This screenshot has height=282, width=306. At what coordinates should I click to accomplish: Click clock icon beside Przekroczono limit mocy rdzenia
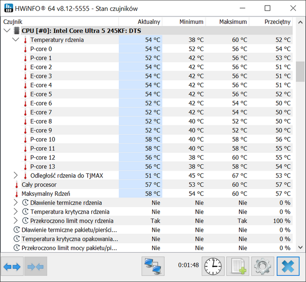[25, 220]
